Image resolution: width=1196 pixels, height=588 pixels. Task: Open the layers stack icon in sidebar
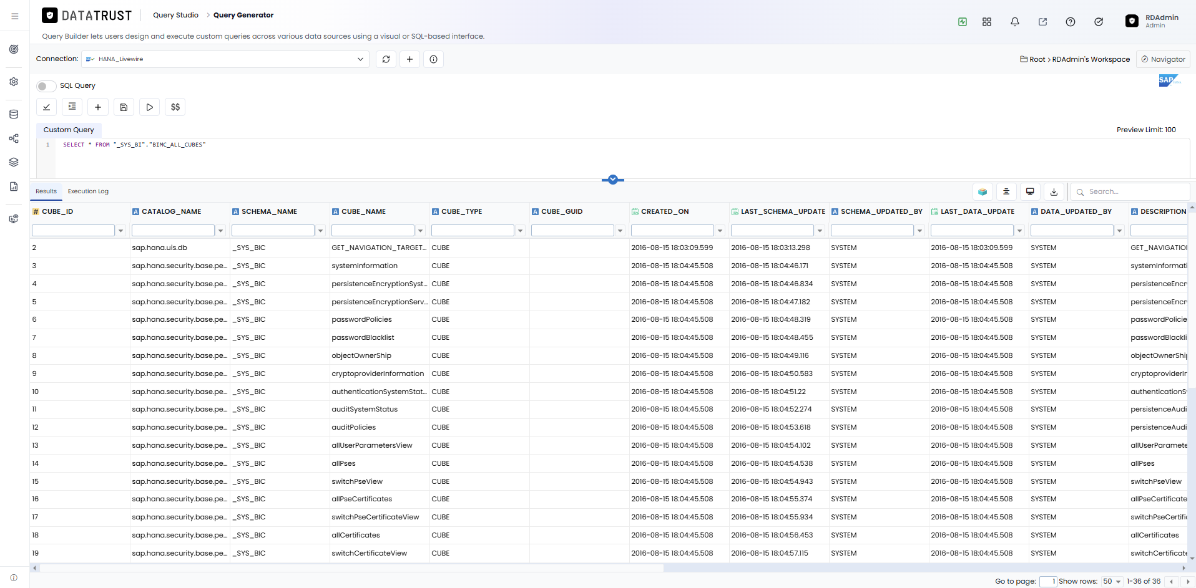click(x=14, y=162)
